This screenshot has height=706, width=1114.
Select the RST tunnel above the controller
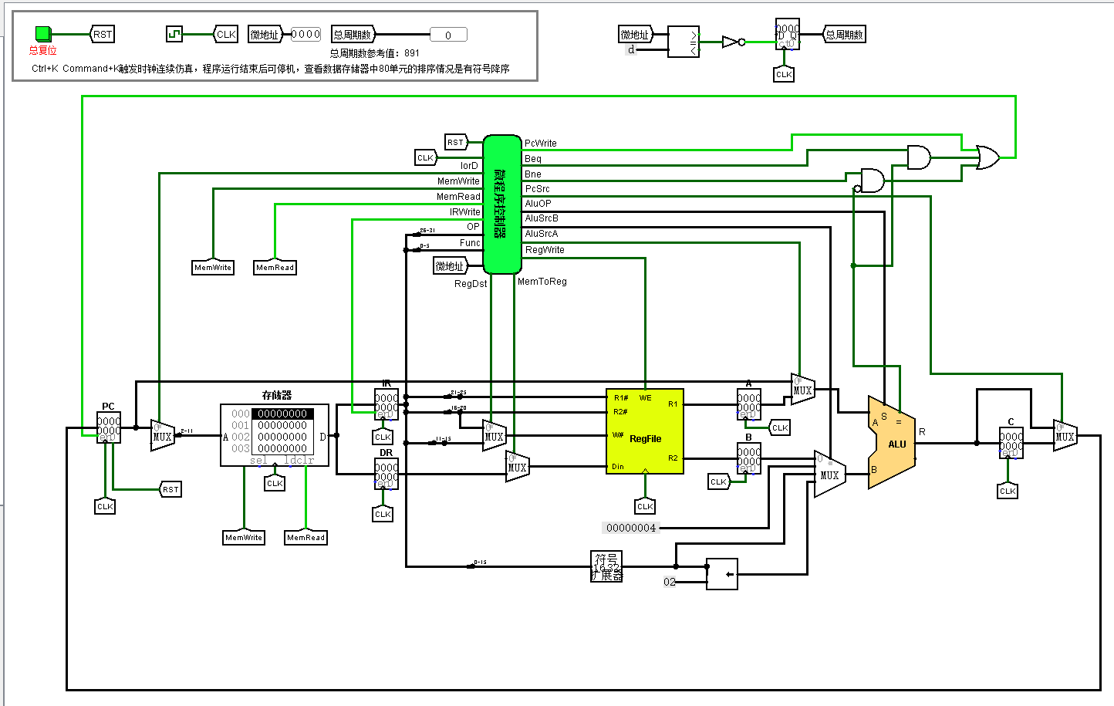coord(456,142)
